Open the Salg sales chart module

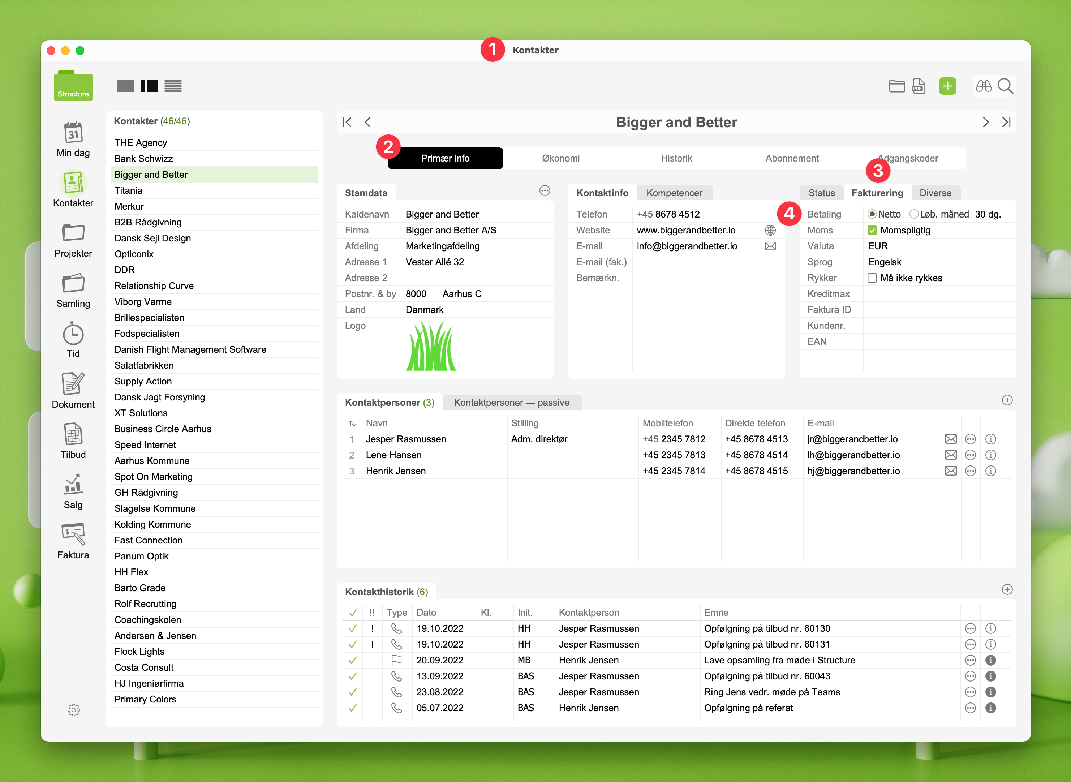[73, 484]
